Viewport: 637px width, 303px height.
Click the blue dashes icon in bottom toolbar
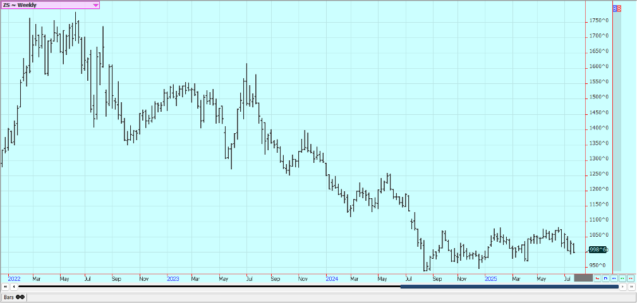click(614, 278)
